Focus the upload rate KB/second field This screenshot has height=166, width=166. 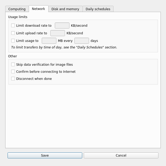pos(57,33)
